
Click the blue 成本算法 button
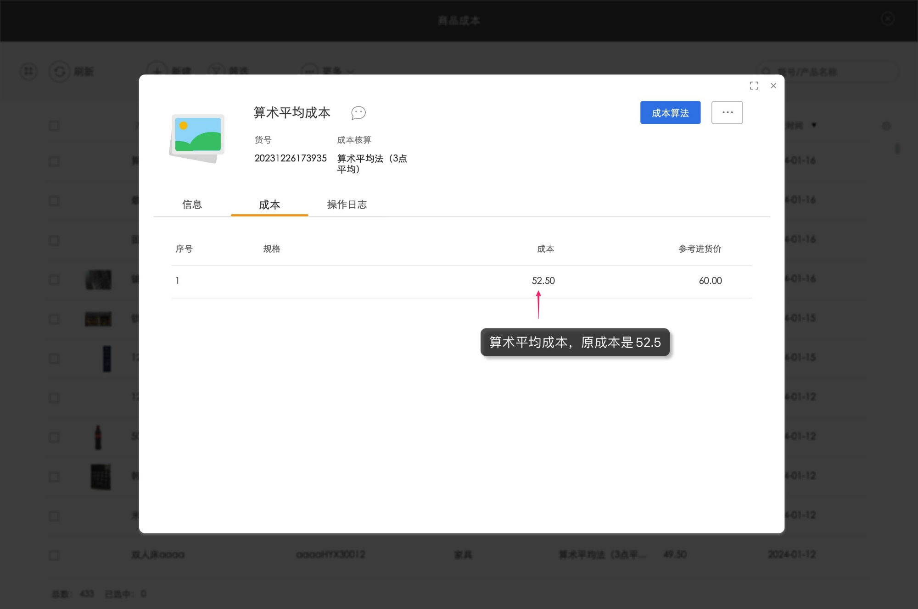pyautogui.click(x=670, y=112)
